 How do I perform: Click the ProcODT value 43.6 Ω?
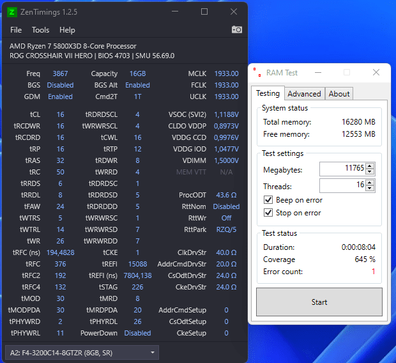click(226, 195)
